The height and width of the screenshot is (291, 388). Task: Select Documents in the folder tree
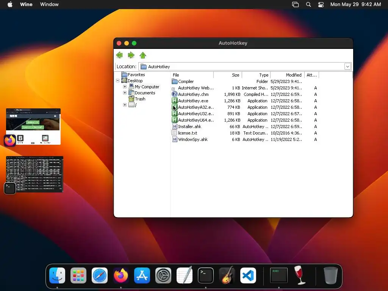point(145,93)
